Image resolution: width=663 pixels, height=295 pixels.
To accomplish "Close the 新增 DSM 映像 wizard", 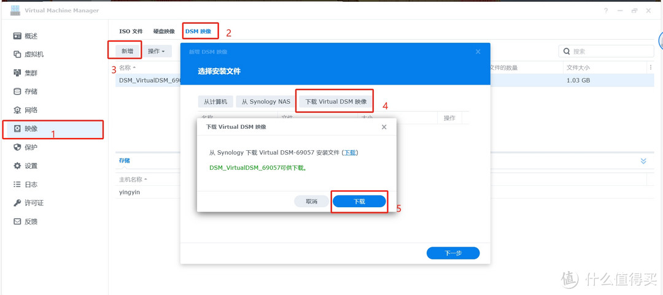I will coord(478,52).
